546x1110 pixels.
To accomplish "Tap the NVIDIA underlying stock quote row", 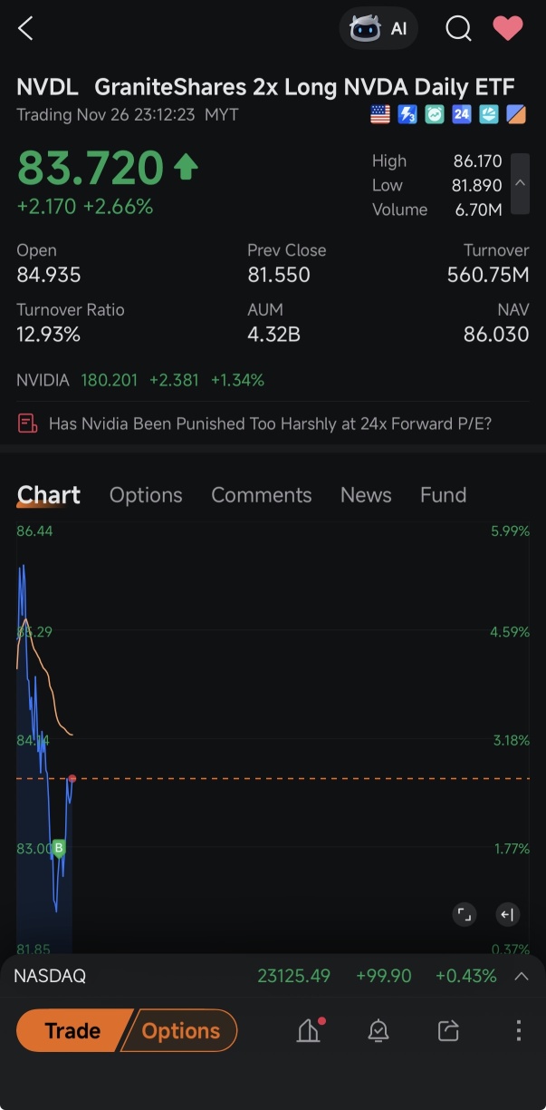I will pyautogui.click(x=140, y=380).
